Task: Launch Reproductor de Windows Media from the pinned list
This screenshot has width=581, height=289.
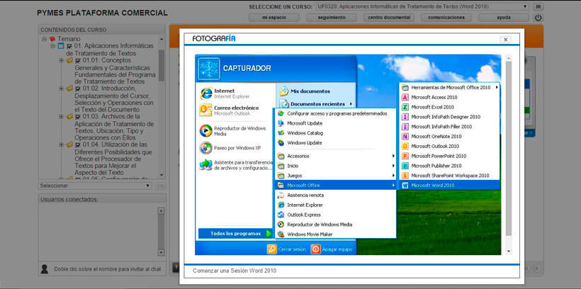Action: (x=232, y=131)
